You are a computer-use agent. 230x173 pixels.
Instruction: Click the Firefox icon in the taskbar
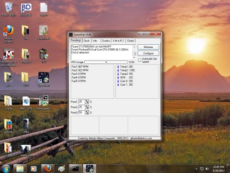48,168
